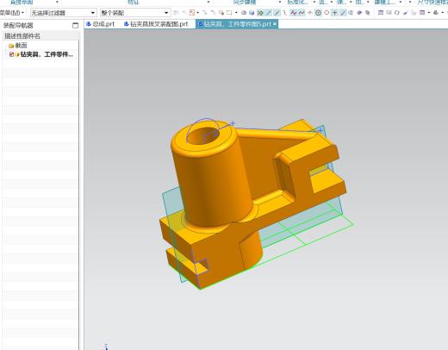Click the 描述性部件名 column header

[40, 36]
